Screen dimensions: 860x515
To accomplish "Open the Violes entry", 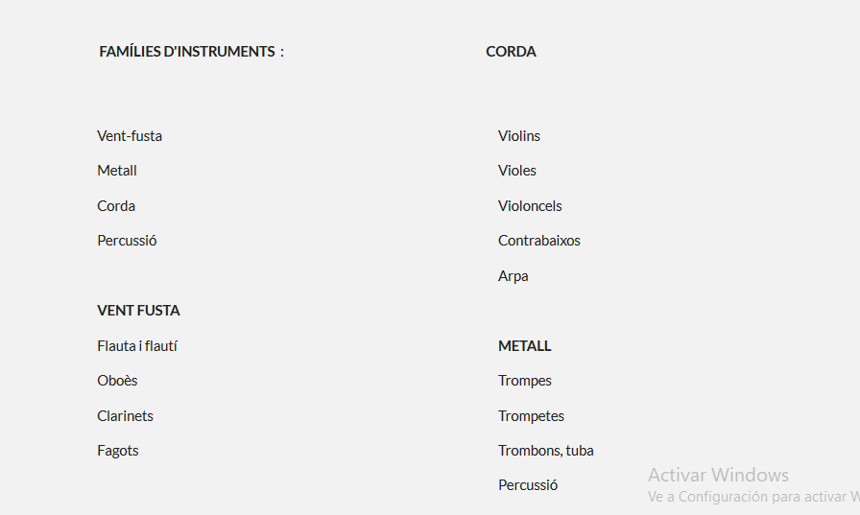I will tap(517, 171).
